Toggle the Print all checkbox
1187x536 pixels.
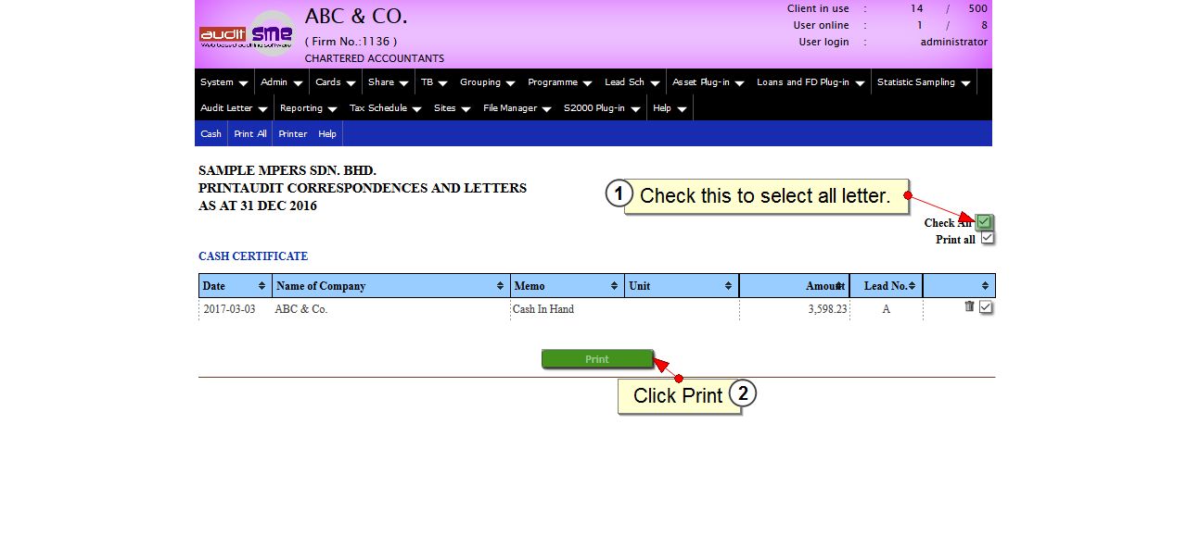click(x=988, y=238)
